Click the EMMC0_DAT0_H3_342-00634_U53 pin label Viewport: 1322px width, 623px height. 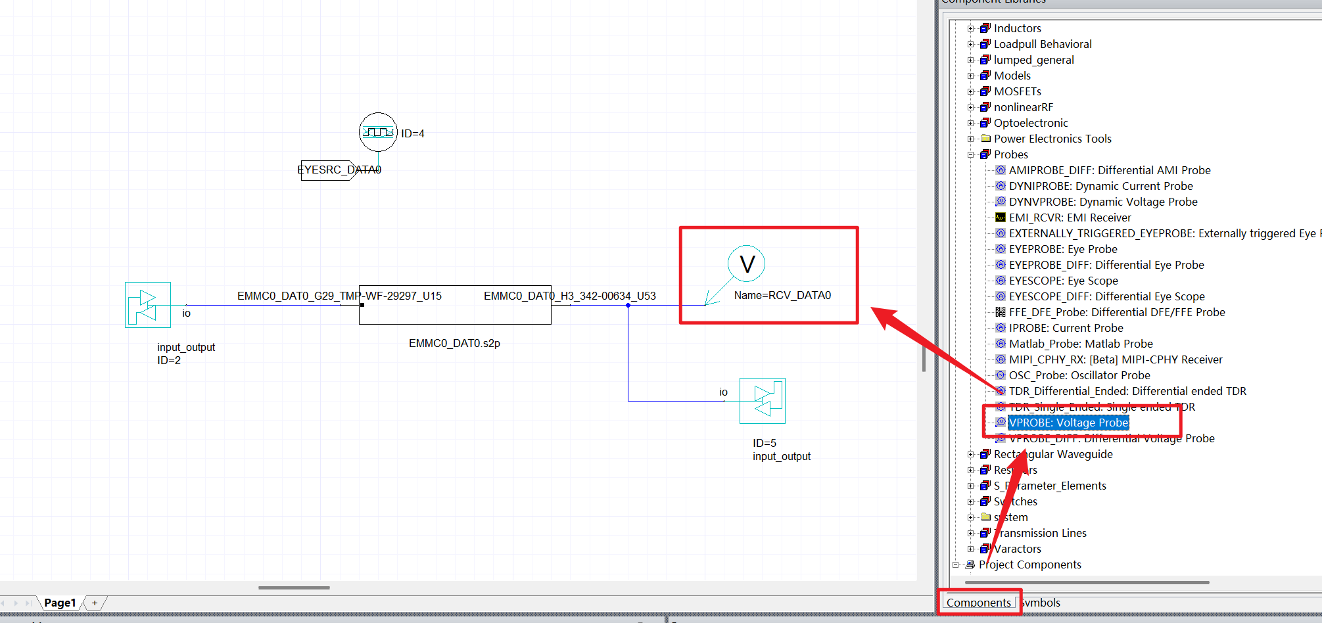[570, 296]
